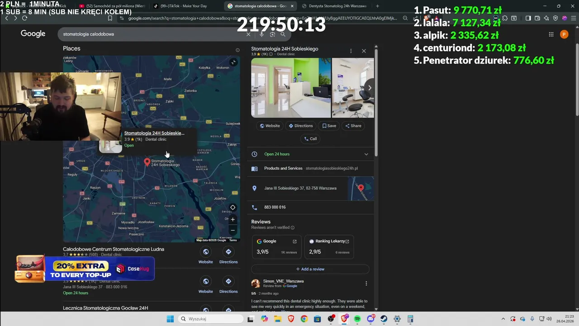Add a review for the clinic
The height and width of the screenshot is (326, 579).
pyautogui.click(x=310, y=269)
